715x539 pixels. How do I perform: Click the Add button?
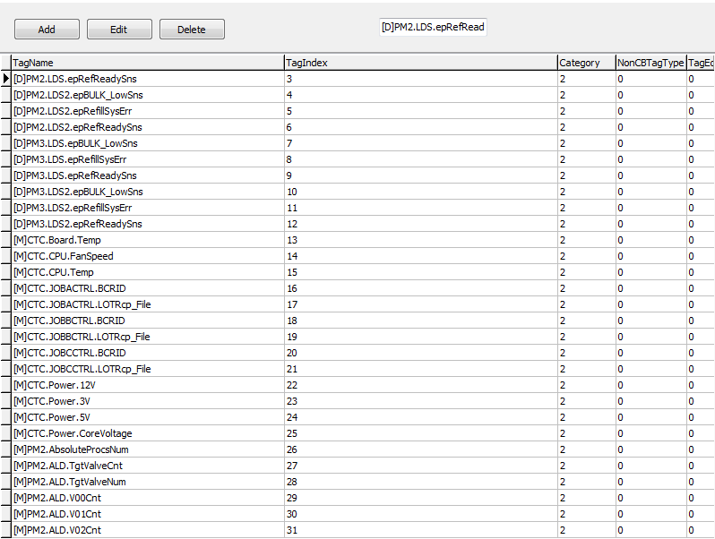[x=47, y=30]
